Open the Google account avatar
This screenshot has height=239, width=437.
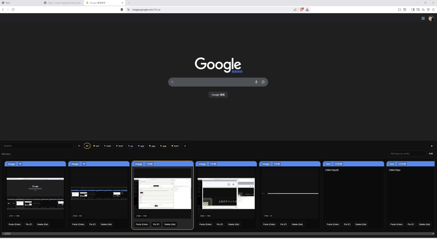[x=431, y=18]
